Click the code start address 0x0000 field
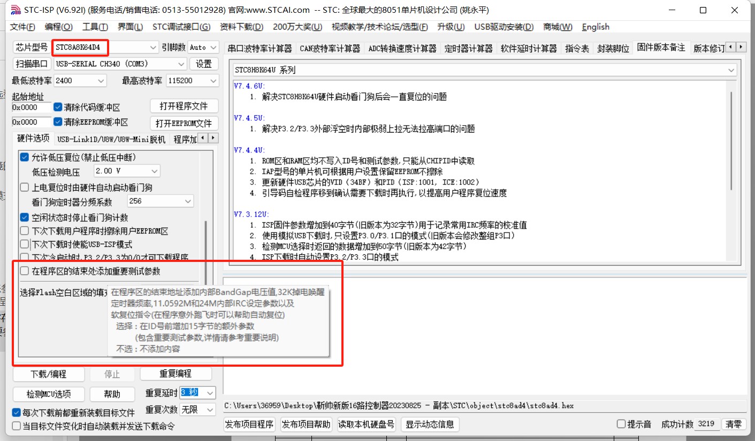Image resolution: width=755 pixels, height=441 pixels. click(32, 107)
